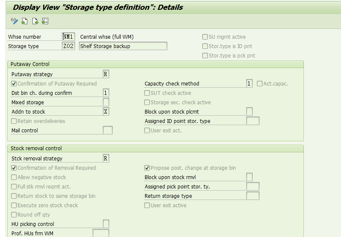The width and height of the screenshot is (341, 237).
Task: Toggle Return stock to same storage bin
Action: [x=14, y=196]
